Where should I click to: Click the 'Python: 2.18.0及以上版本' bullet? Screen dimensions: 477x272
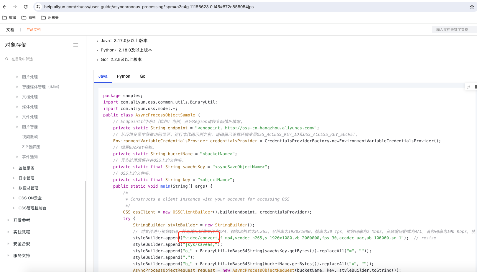pos(126,50)
